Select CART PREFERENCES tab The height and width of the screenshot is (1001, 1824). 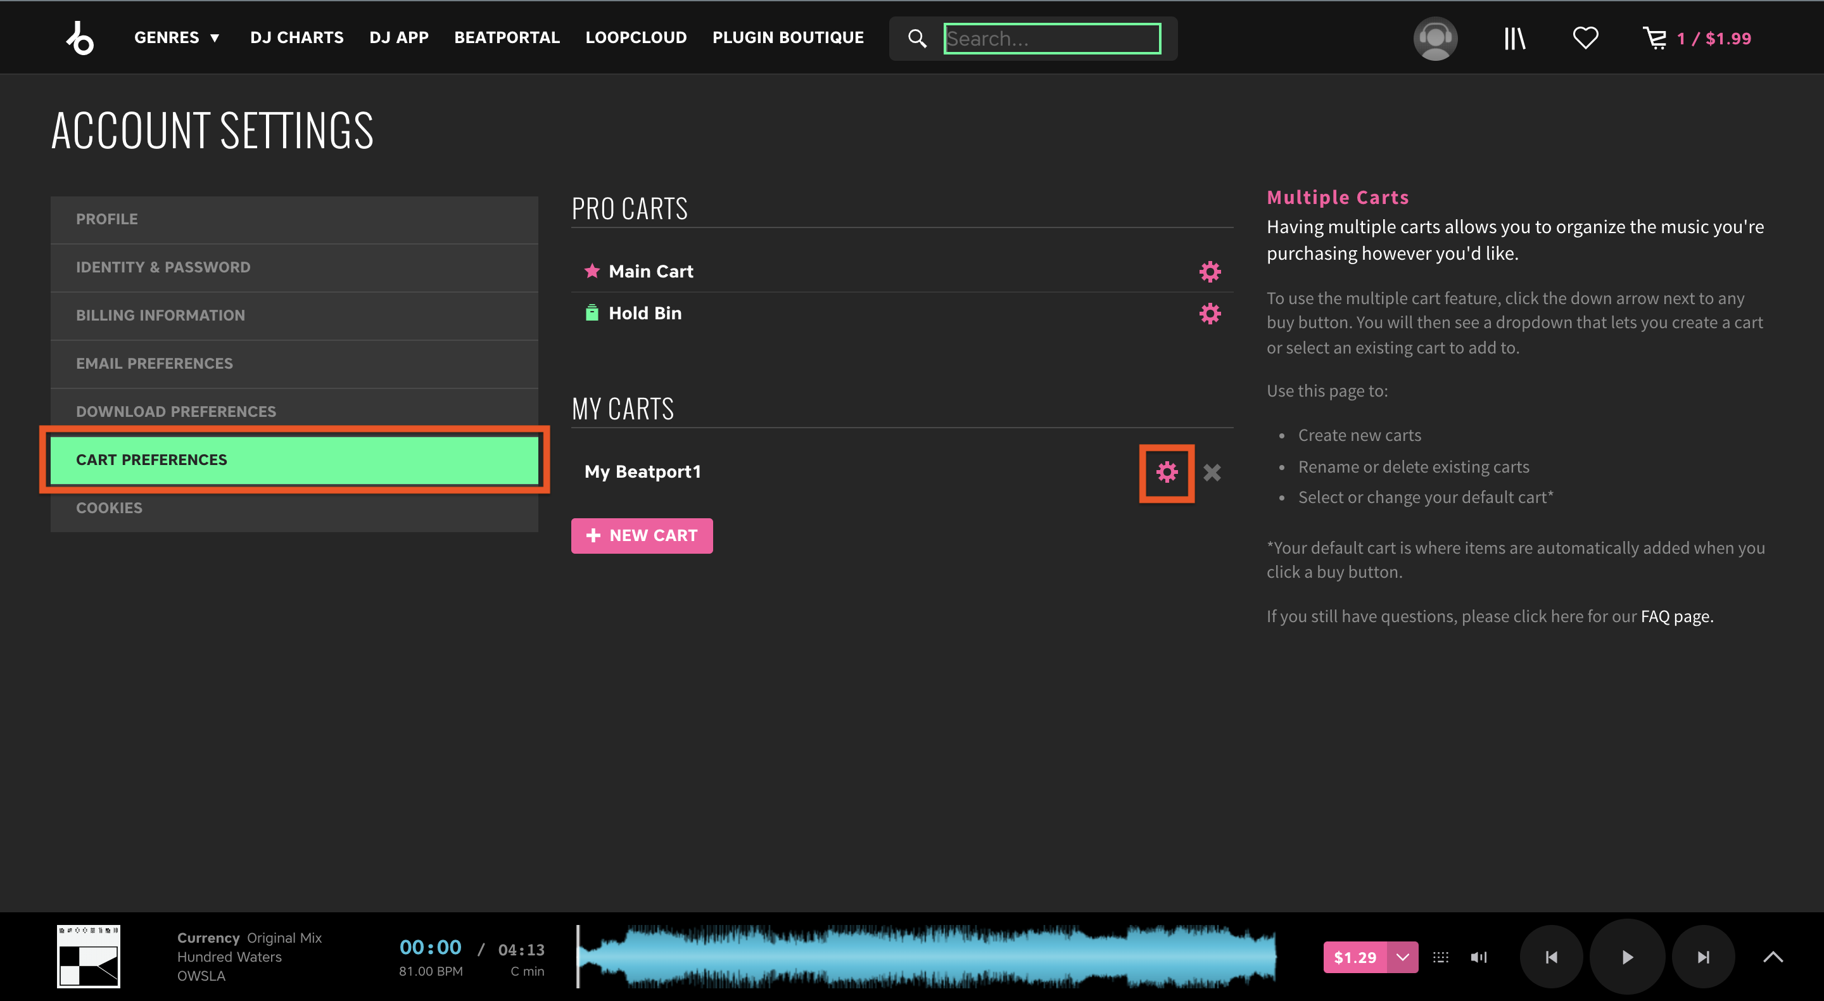tap(294, 460)
